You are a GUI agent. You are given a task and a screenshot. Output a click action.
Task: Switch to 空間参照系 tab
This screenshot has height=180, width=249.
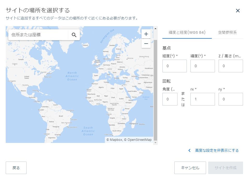[x=227, y=32]
